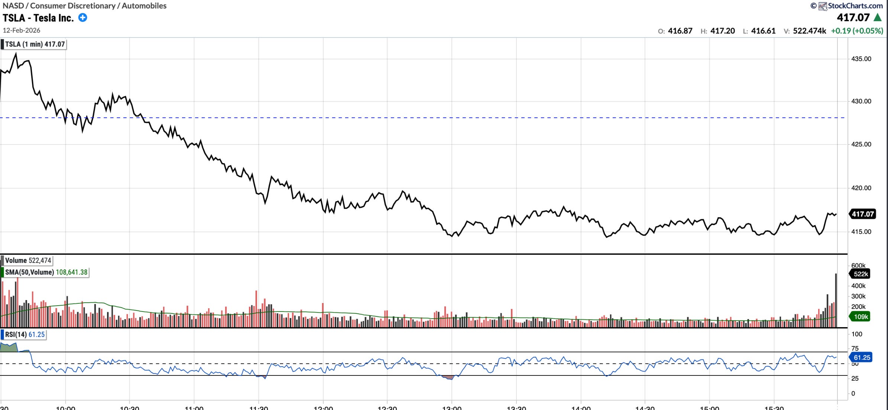Click the SMA(50,Volume) legend label
888x410 pixels.
point(46,272)
